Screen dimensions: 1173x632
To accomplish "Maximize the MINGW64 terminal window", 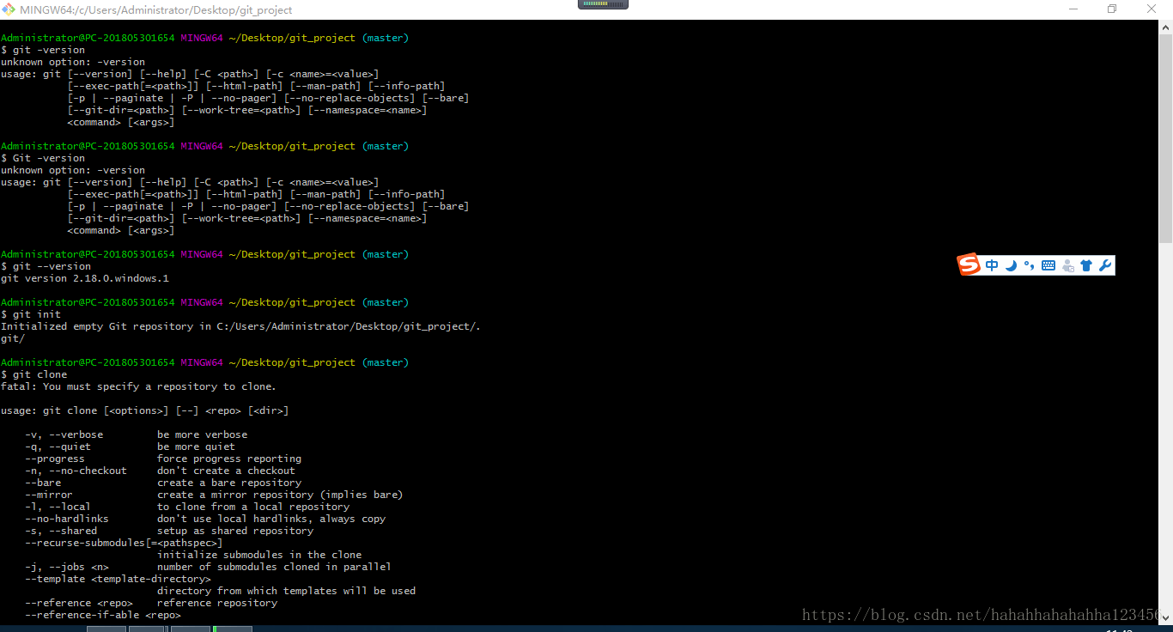I will (1112, 9).
